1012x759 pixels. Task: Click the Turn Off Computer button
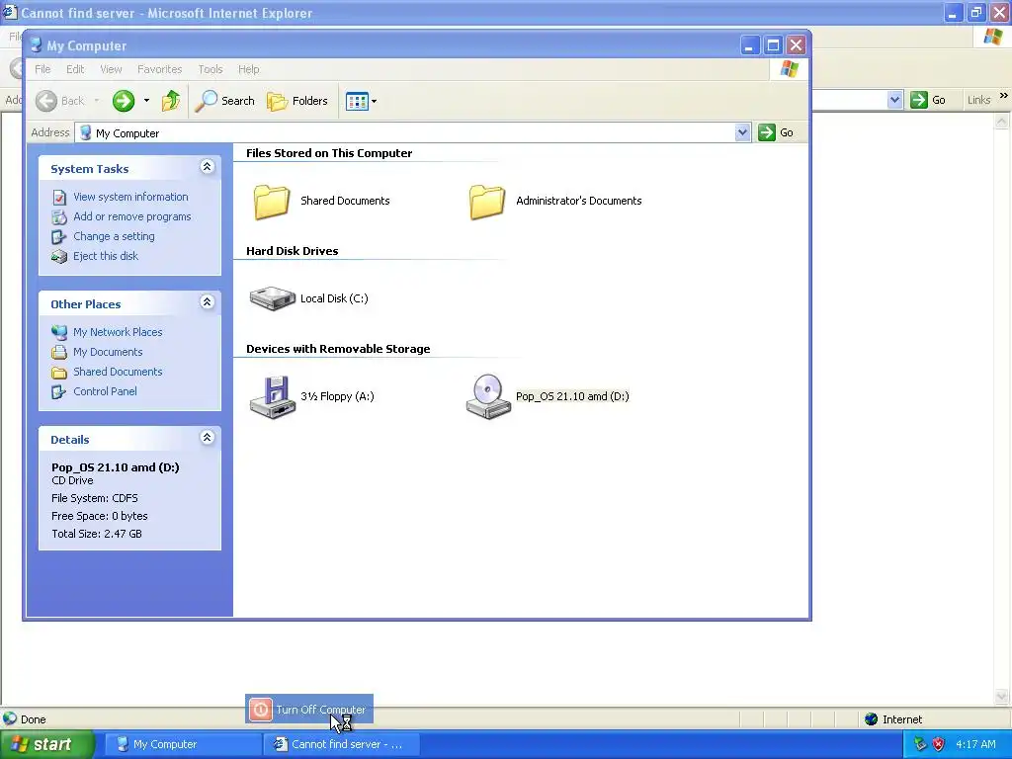pyautogui.click(x=309, y=710)
